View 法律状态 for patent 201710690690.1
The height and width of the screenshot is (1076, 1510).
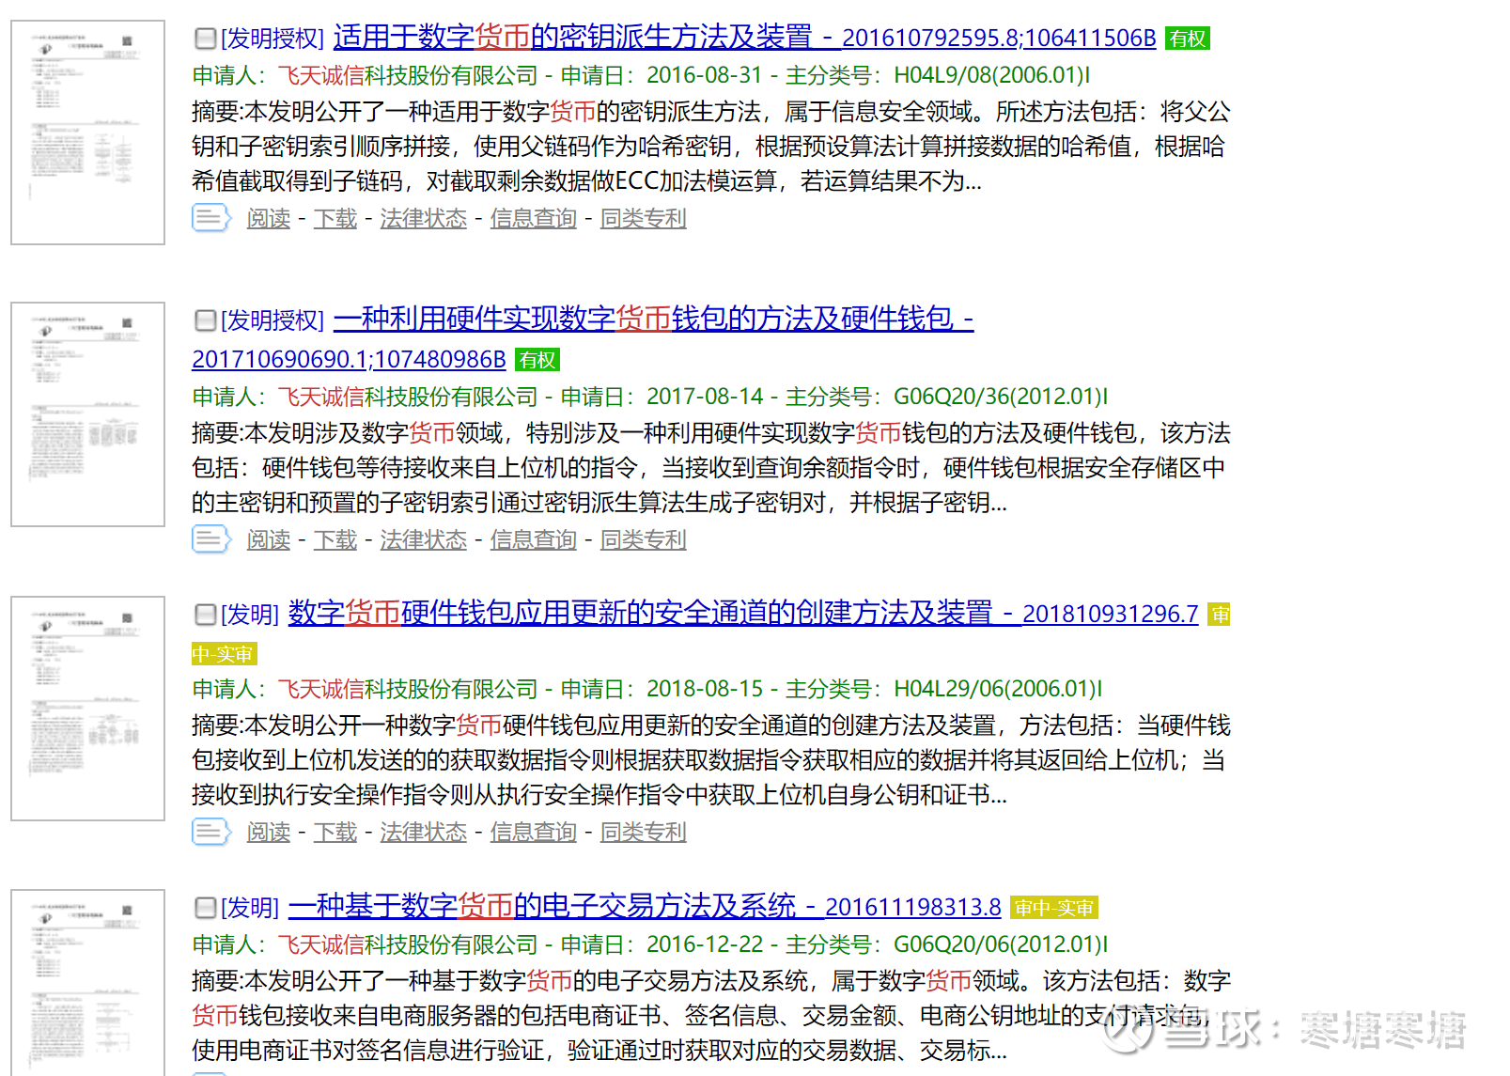pyautogui.click(x=424, y=540)
